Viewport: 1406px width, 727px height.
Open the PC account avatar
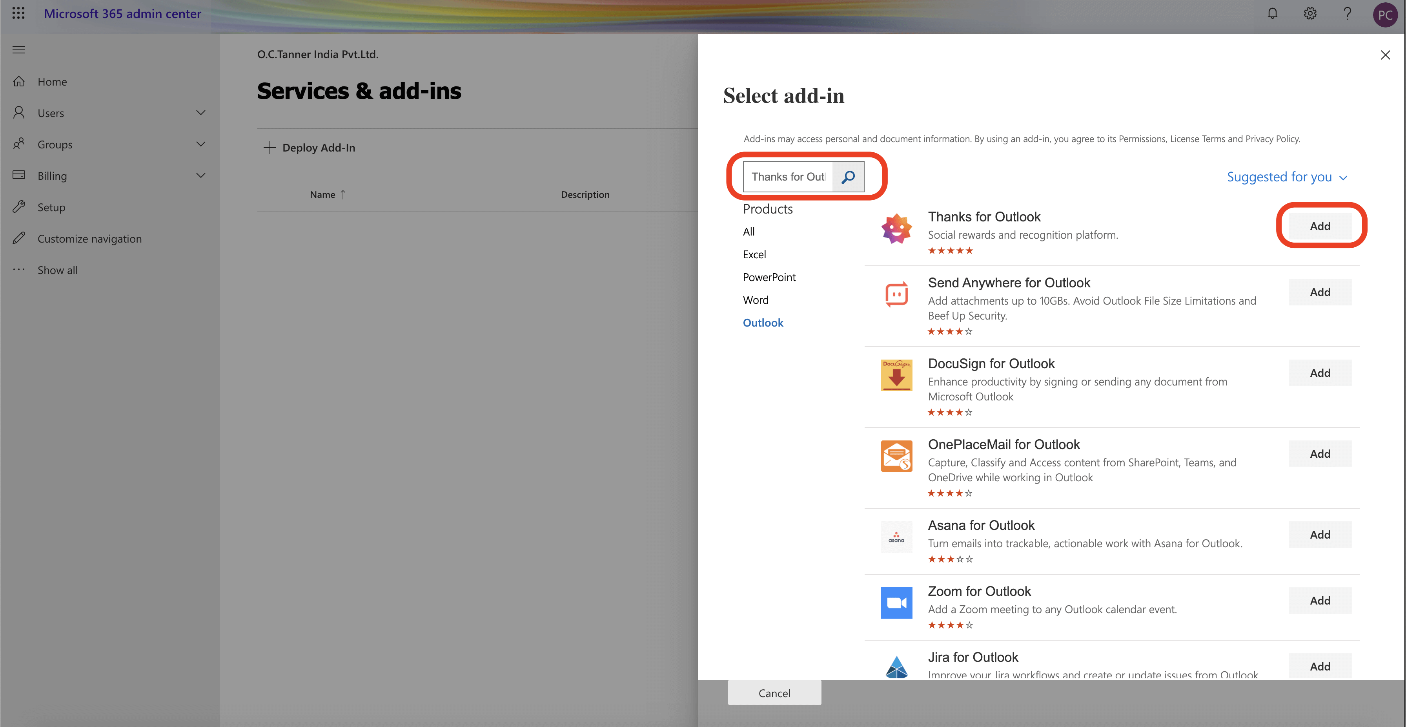click(1385, 15)
